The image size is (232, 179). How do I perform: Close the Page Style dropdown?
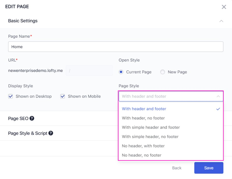[218, 96]
